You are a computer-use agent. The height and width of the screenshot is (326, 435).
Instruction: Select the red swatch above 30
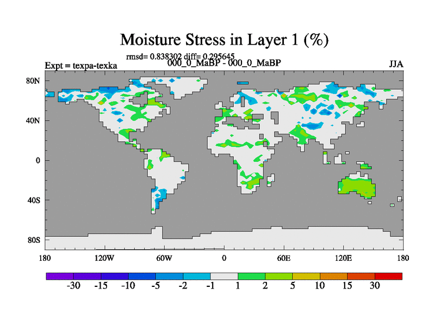[x=388, y=276]
